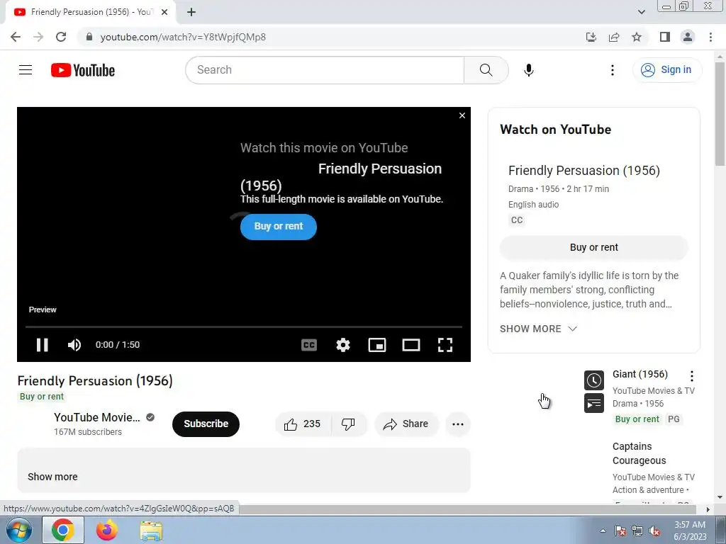
Task: Go back with browser back arrow
Action: [16, 37]
